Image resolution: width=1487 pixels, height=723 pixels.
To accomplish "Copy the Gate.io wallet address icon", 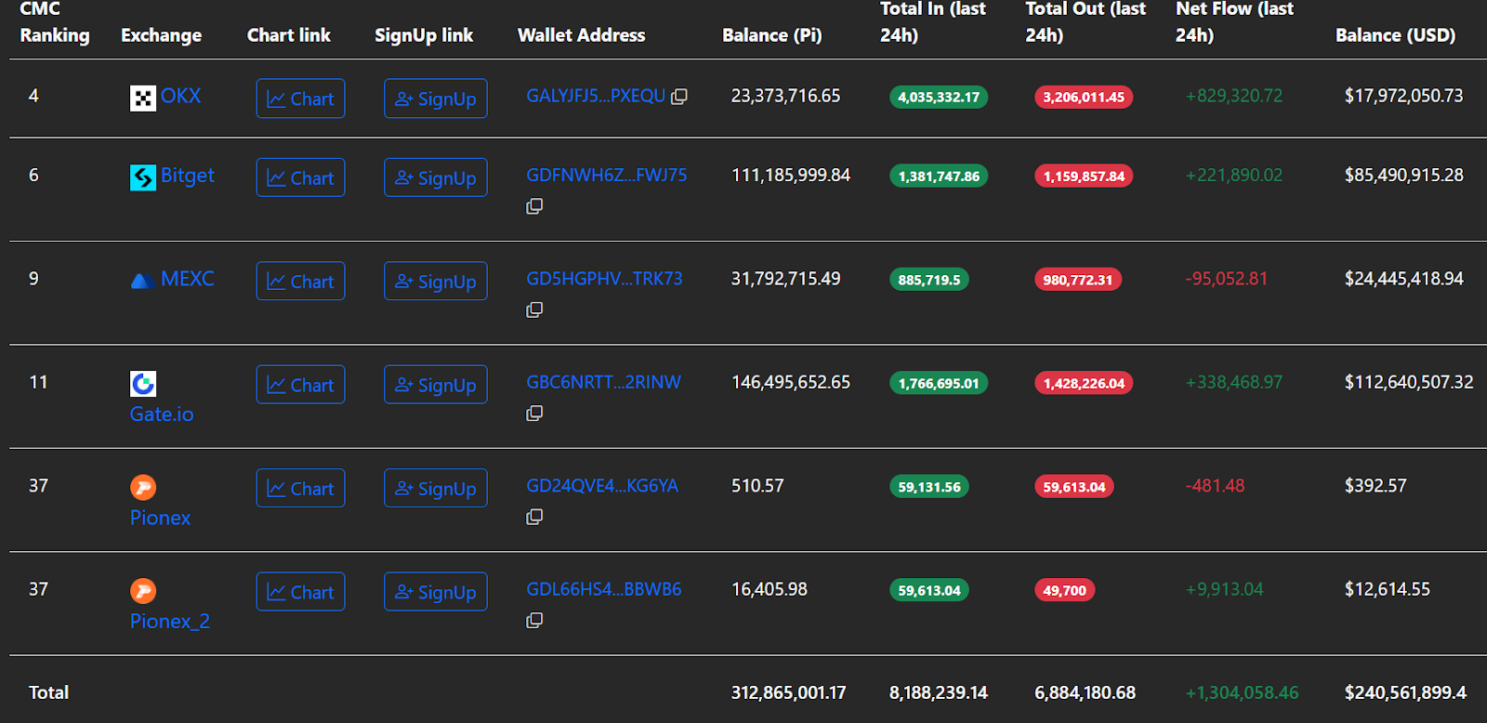I will [x=534, y=413].
